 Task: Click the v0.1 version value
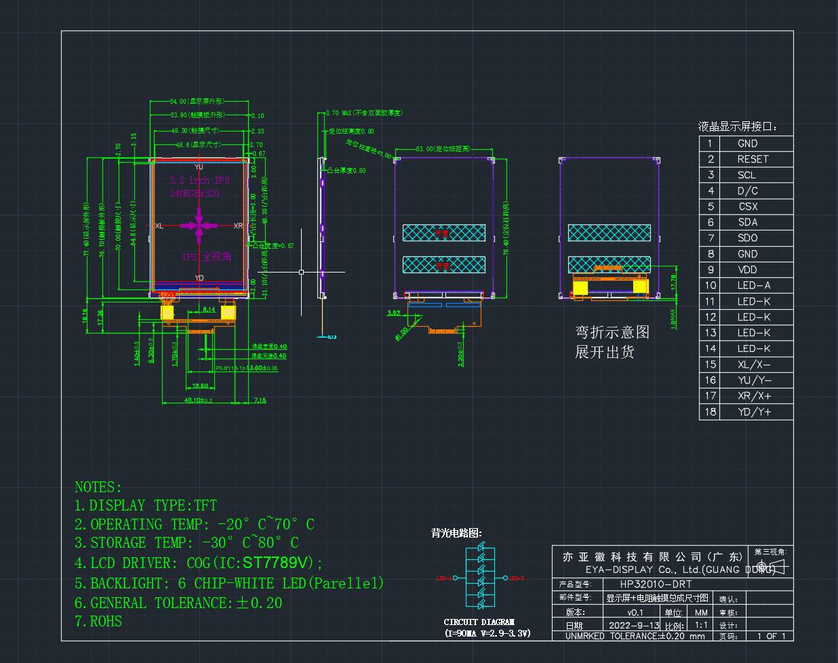pos(635,612)
